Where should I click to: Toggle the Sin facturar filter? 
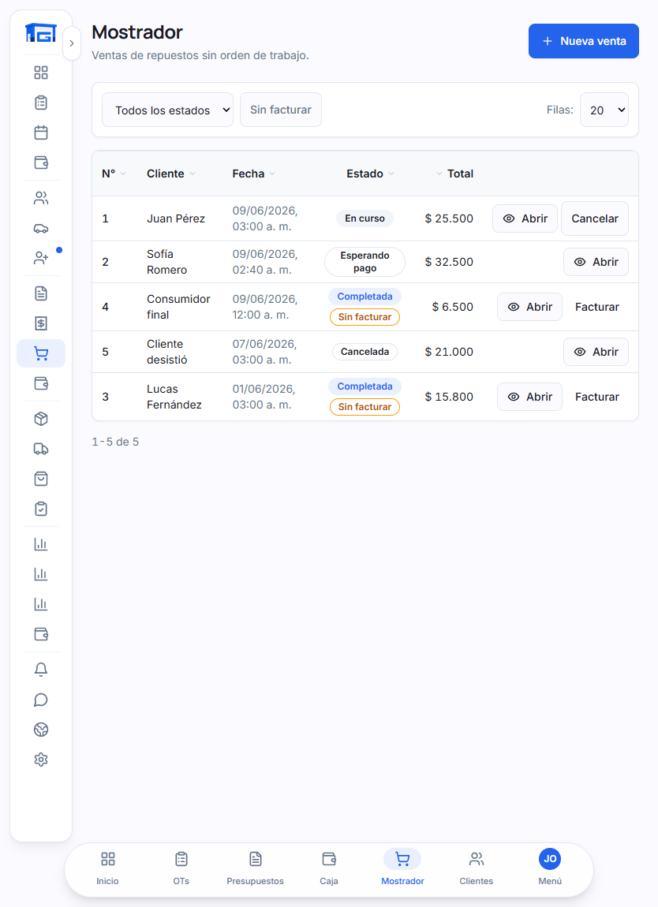(281, 110)
